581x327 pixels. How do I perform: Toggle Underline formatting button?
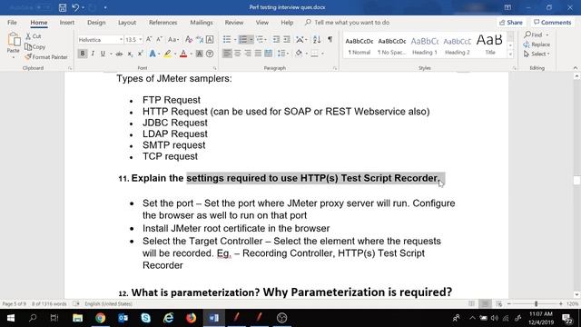tap(103, 54)
